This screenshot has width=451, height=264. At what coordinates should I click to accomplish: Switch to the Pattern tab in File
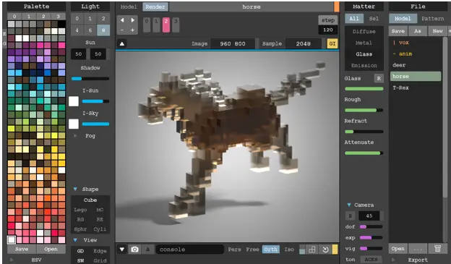(433, 18)
